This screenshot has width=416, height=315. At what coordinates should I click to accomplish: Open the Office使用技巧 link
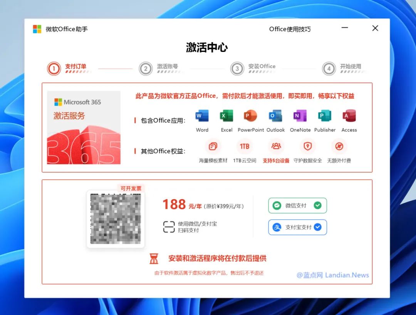290,29
